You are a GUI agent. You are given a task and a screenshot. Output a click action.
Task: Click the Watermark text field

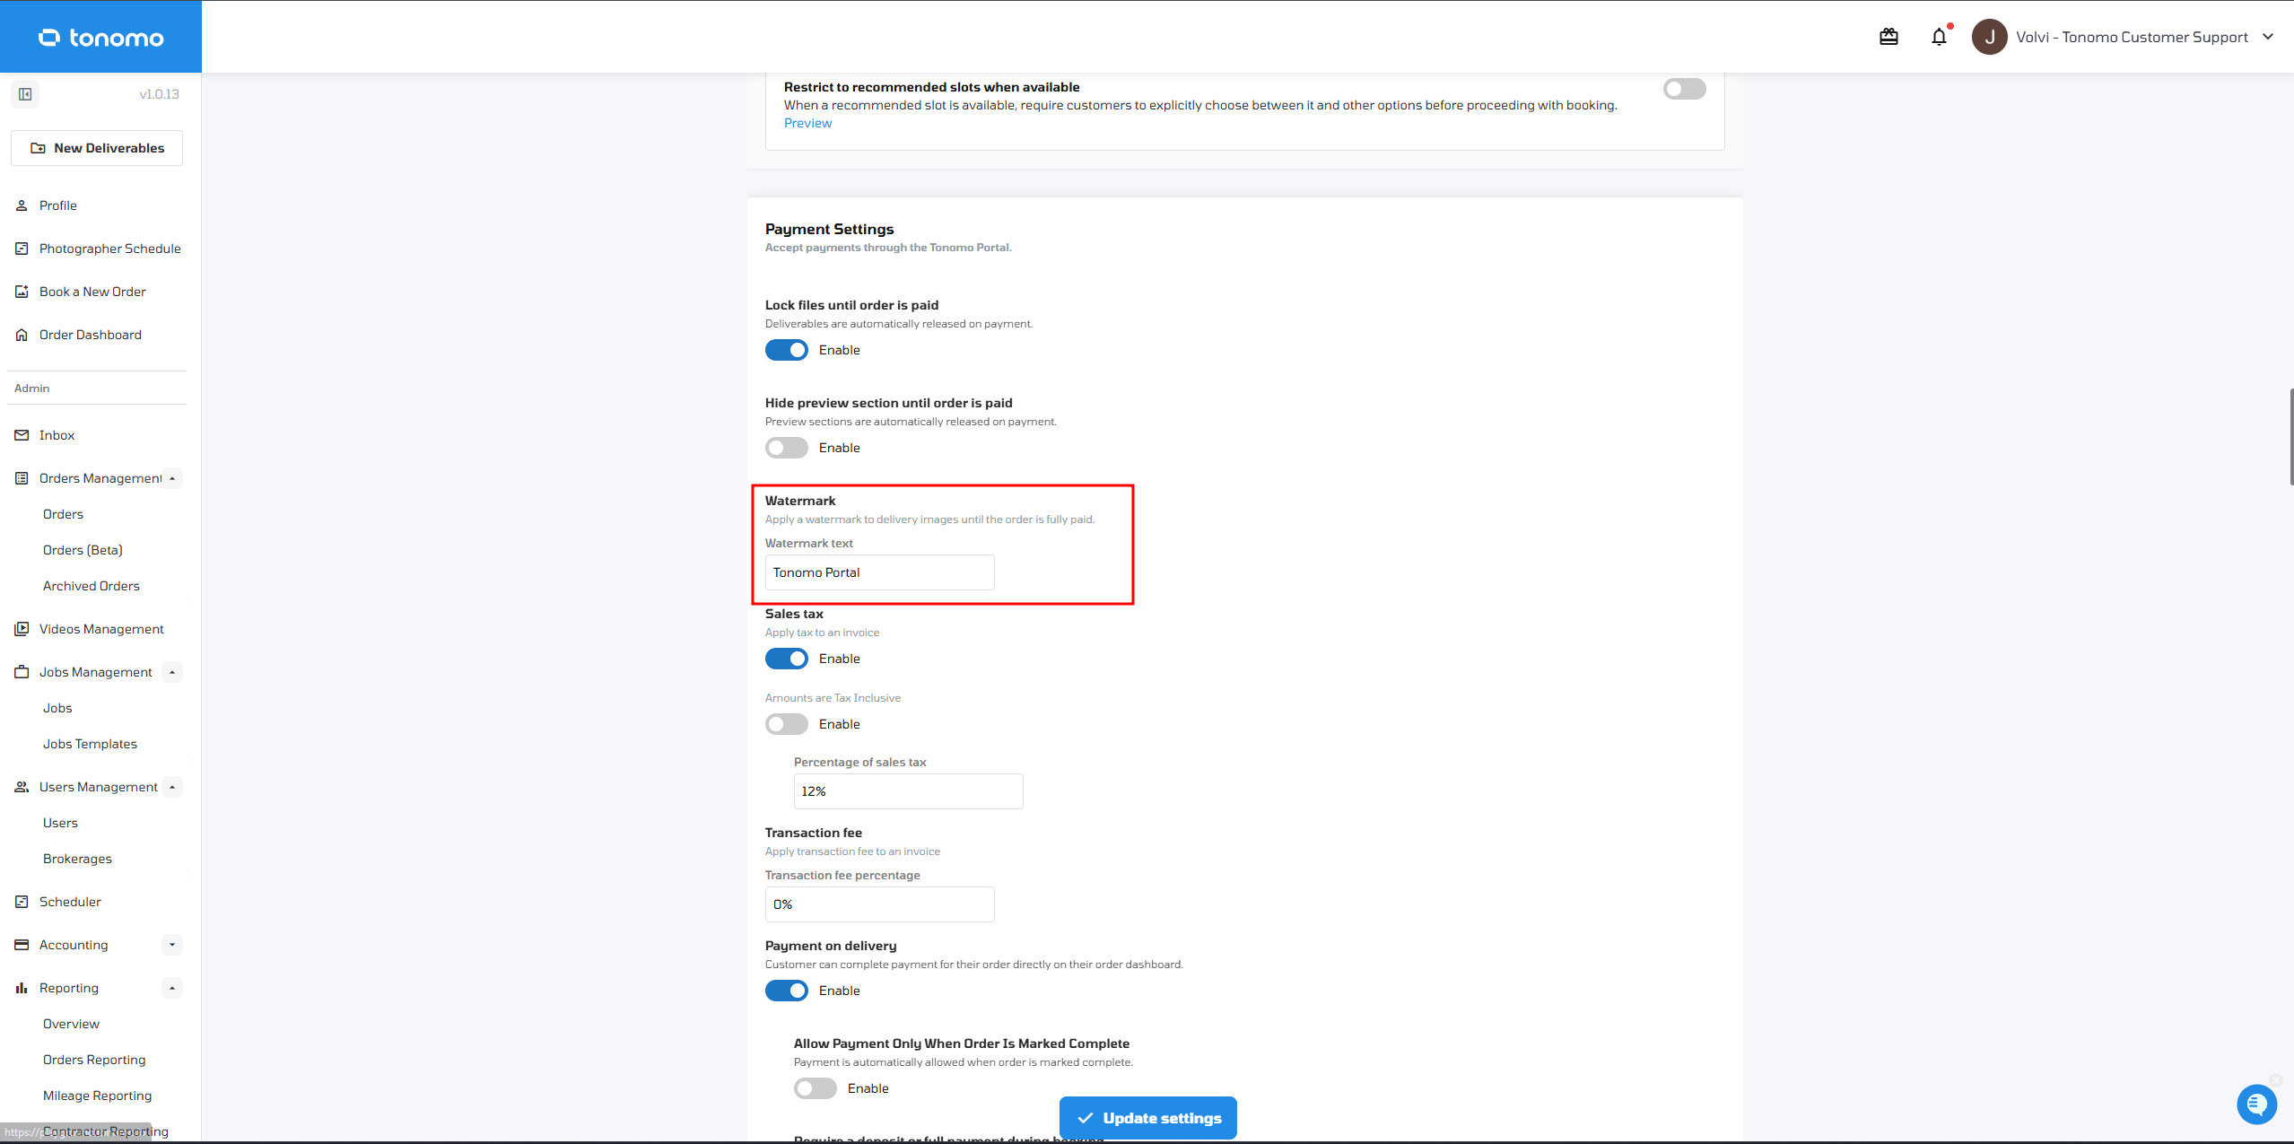pos(879,572)
